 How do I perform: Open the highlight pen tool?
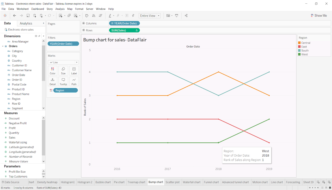tap(110, 16)
